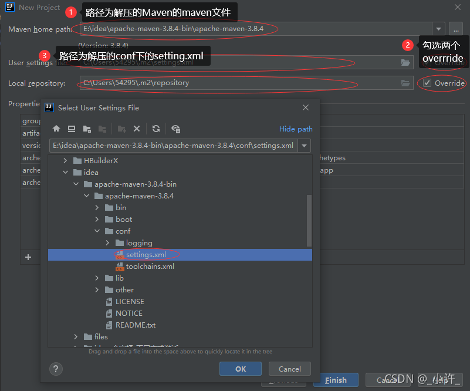Click the Desktop directory toolbar icon
The height and width of the screenshot is (391, 470).
coord(72,129)
